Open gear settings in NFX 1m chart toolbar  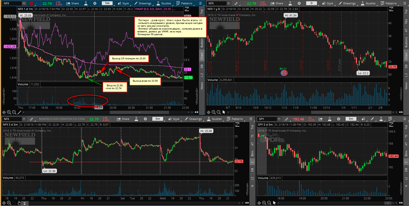pos(95,3)
